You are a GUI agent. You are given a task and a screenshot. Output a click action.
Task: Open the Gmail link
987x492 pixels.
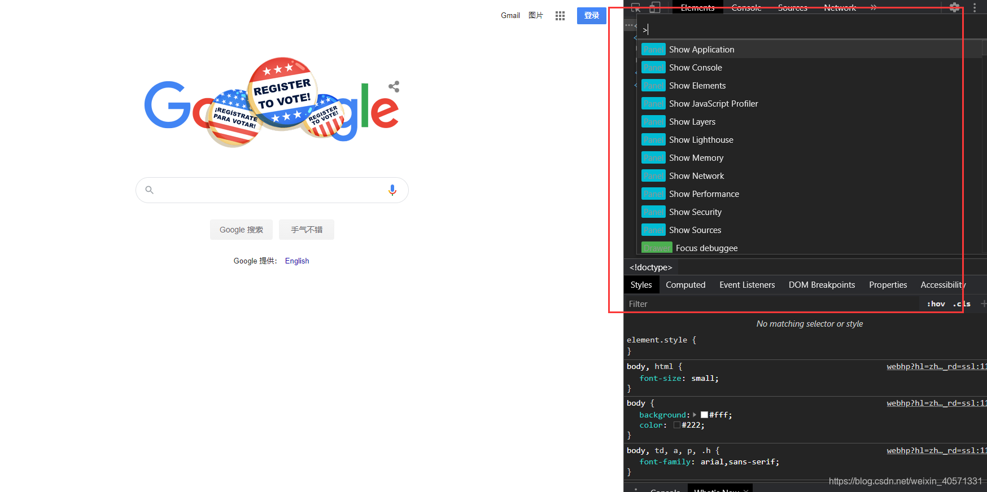point(510,16)
